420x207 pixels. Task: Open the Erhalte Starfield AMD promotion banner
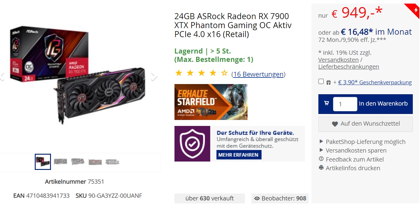coord(211,102)
